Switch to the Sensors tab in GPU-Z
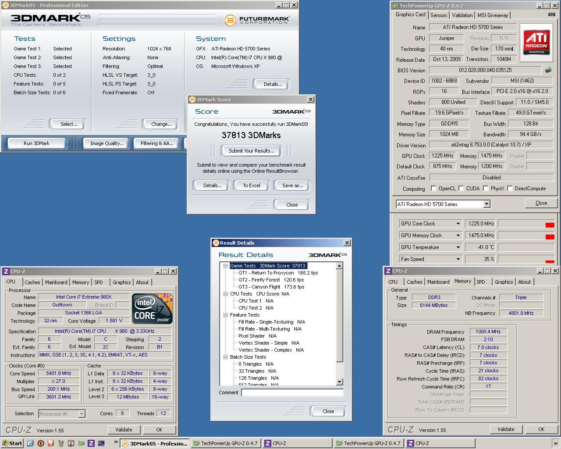This screenshot has height=449, width=561. click(x=439, y=15)
